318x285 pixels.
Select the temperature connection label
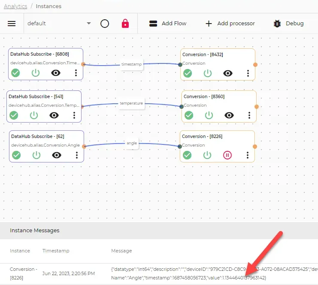131,103
